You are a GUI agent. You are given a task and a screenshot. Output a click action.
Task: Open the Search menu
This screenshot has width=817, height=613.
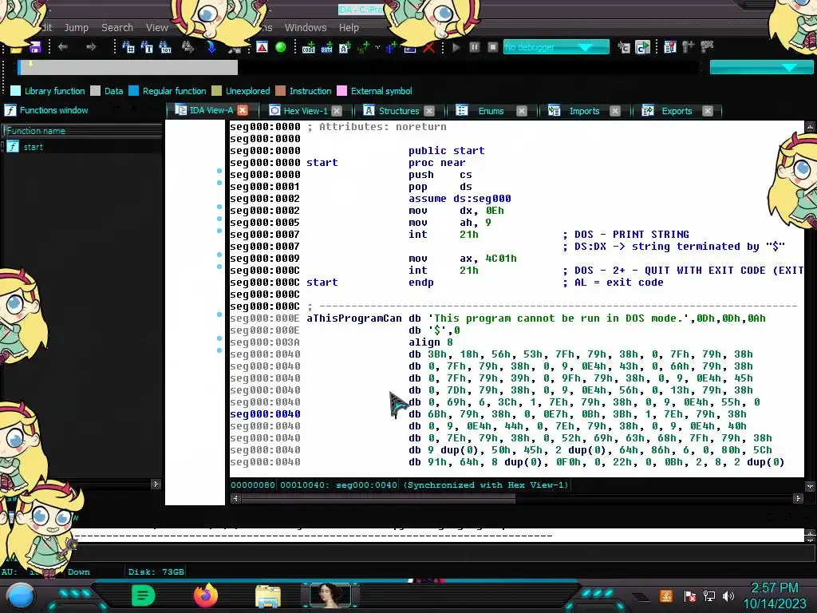[x=117, y=28]
